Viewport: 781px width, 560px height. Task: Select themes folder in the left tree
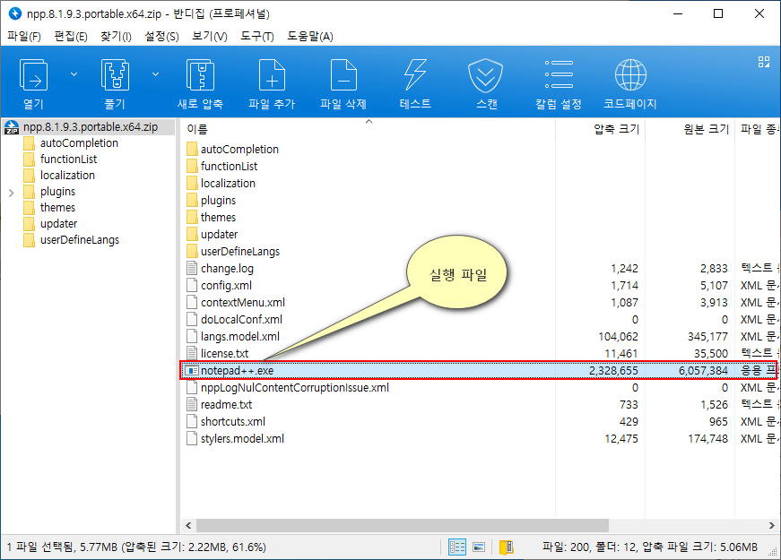pyautogui.click(x=57, y=208)
